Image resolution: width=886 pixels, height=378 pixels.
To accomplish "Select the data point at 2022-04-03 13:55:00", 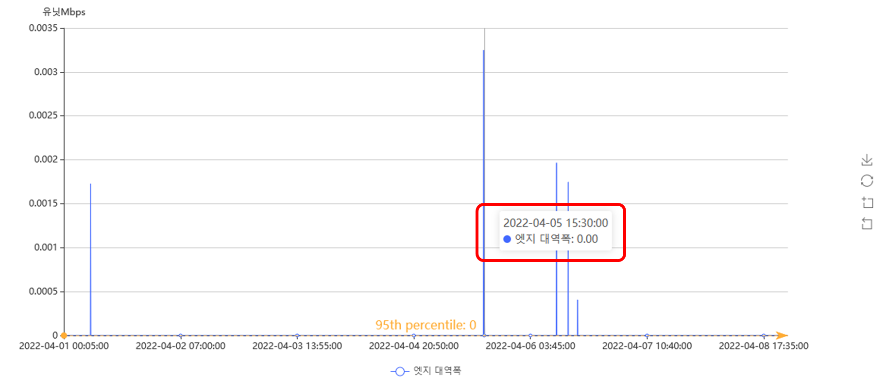I will click(x=297, y=335).
